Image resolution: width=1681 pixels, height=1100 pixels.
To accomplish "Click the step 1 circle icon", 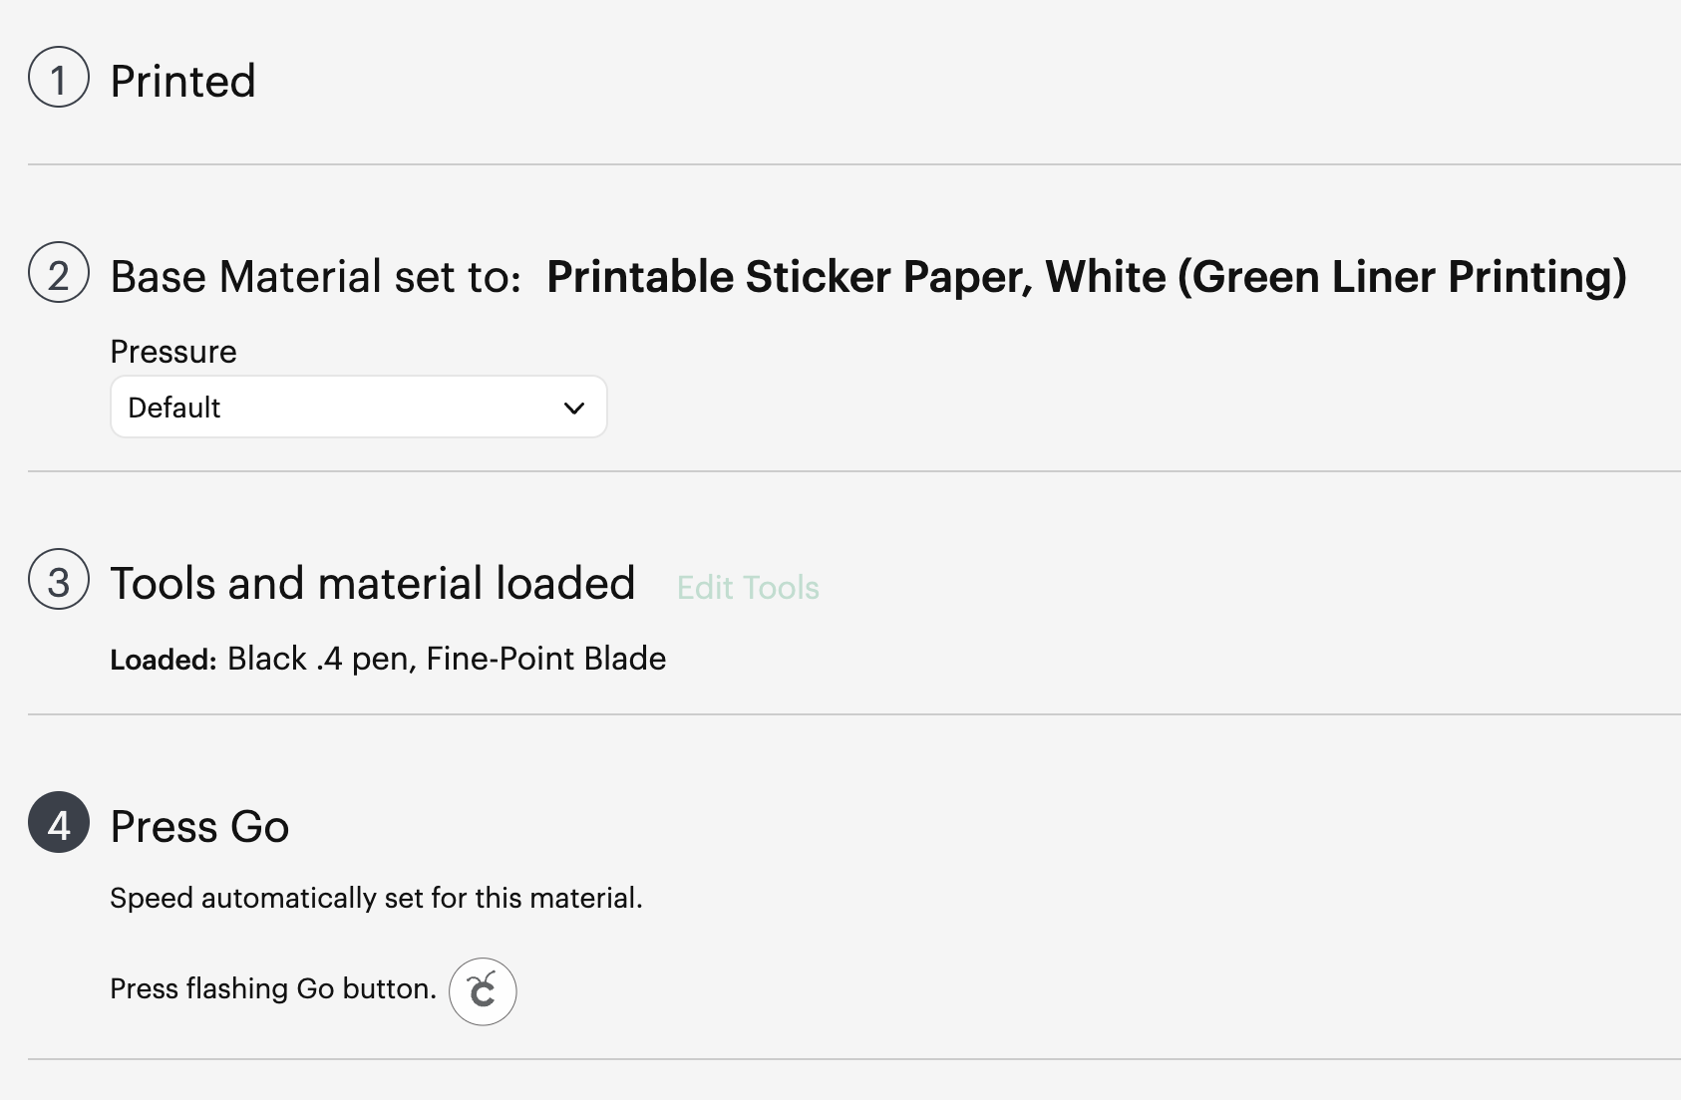I will [59, 77].
